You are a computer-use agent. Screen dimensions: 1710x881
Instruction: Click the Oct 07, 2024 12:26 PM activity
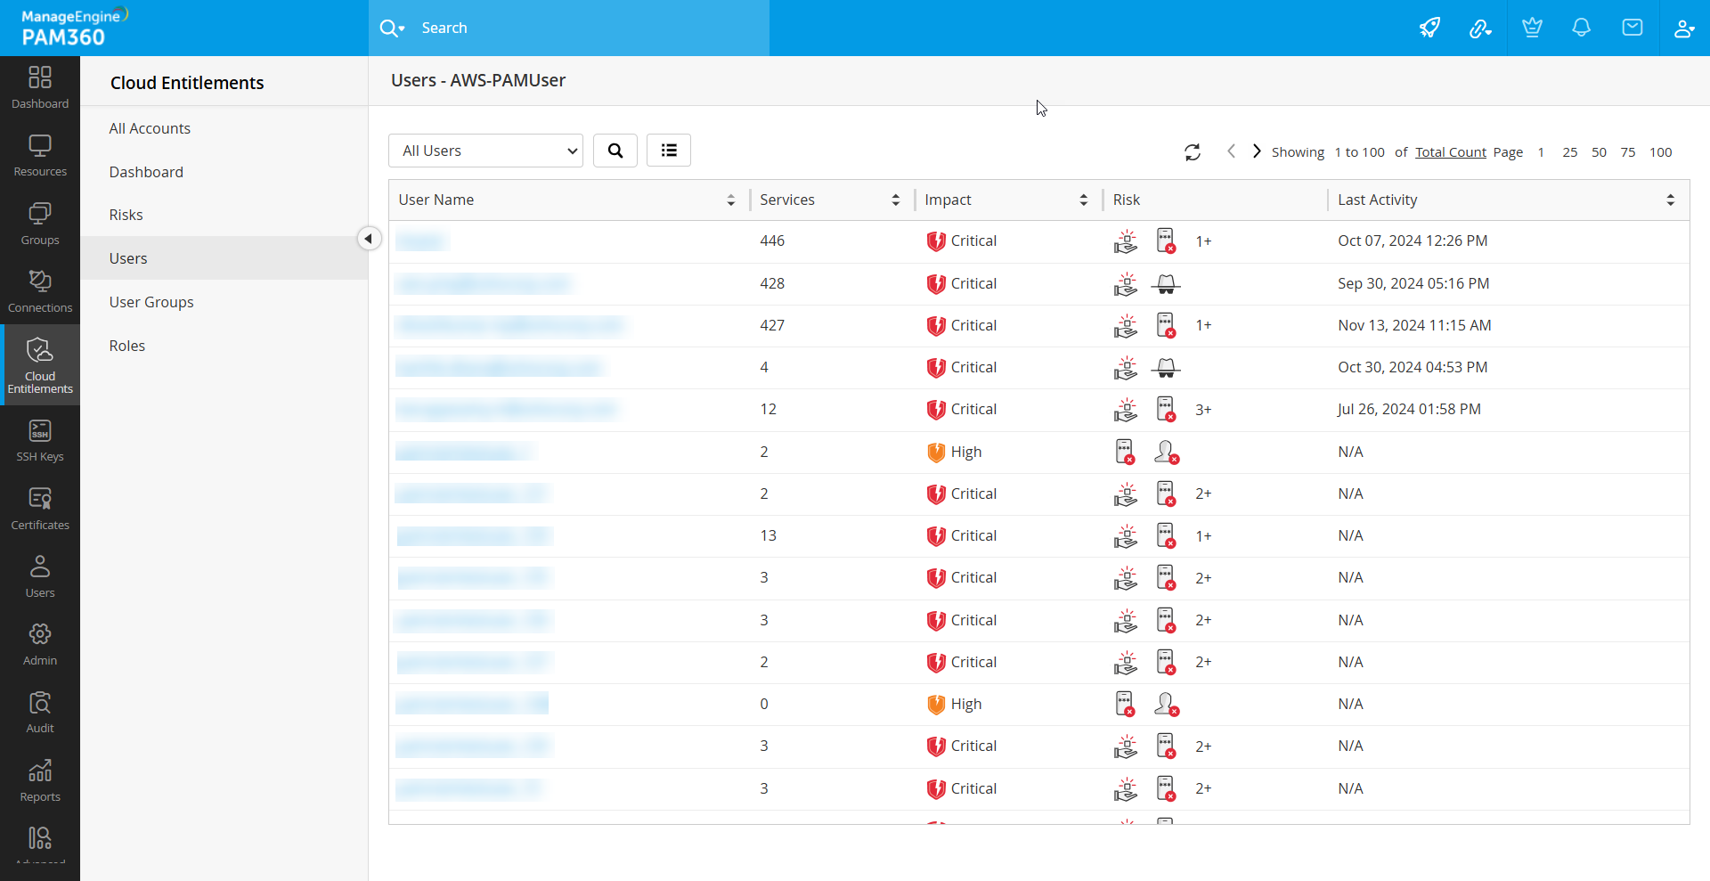(1413, 241)
